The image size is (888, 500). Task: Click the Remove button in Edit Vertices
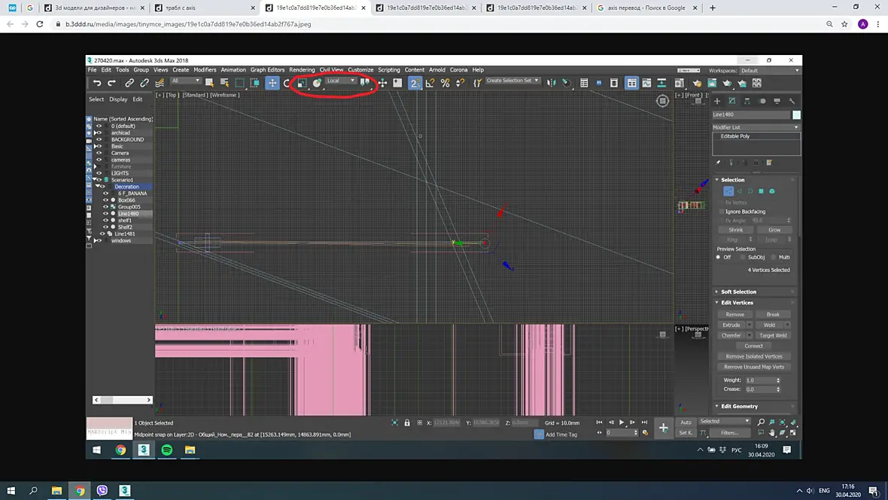click(x=735, y=315)
